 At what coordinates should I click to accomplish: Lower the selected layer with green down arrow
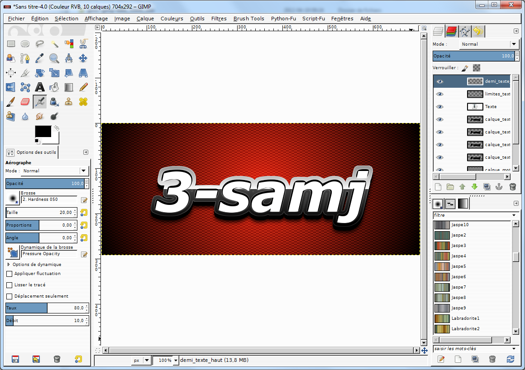pyautogui.click(x=474, y=187)
